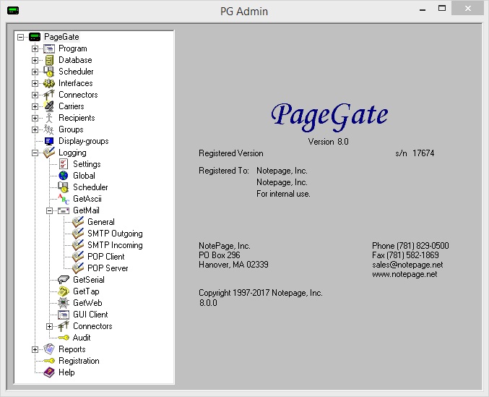Screen dimensions: 489x397
Task: Expand the Recipients node
Action: tap(35, 118)
